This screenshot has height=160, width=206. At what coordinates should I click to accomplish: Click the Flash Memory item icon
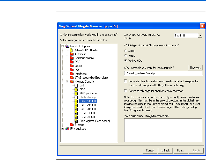(76, 97)
